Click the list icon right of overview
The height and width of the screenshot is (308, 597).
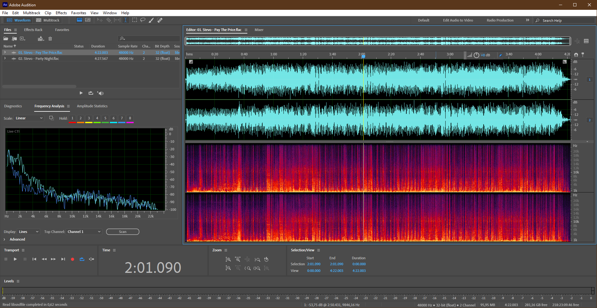point(586,41)
